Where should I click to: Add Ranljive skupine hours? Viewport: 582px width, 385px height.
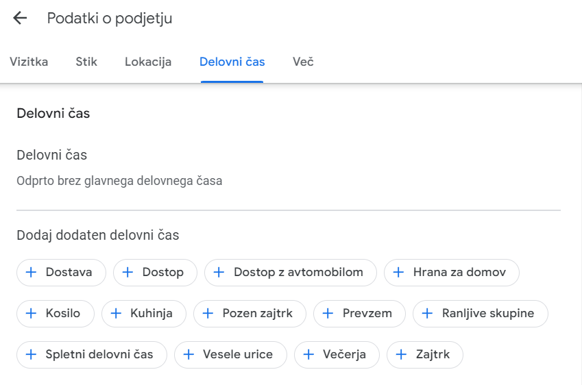[481, 313]
